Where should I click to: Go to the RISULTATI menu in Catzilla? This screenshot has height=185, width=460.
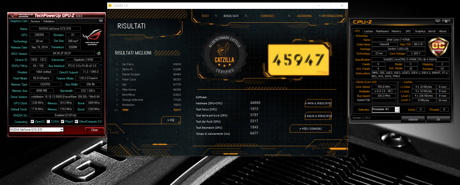pos(231,16)
